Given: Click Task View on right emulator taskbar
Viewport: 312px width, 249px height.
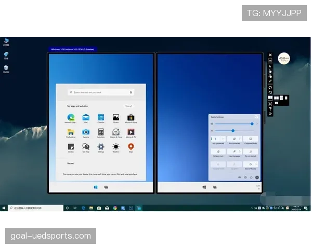Looking at the screenshot, I should pos(215,187).
